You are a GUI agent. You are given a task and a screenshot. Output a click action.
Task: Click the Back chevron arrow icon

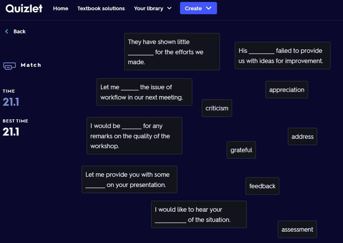(7, 32)
